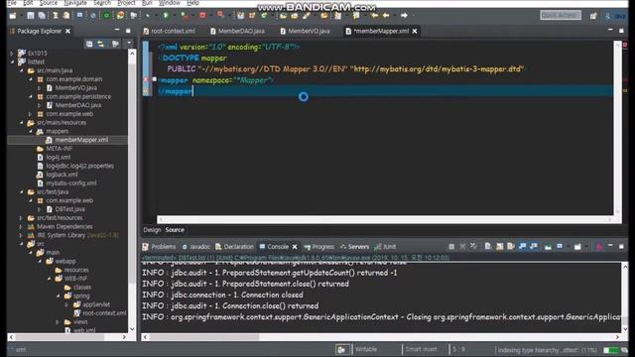Image resolution: width=635 pixels, height=357 pixels.
Task: Close the Console view tab
Action: point(295,247)
